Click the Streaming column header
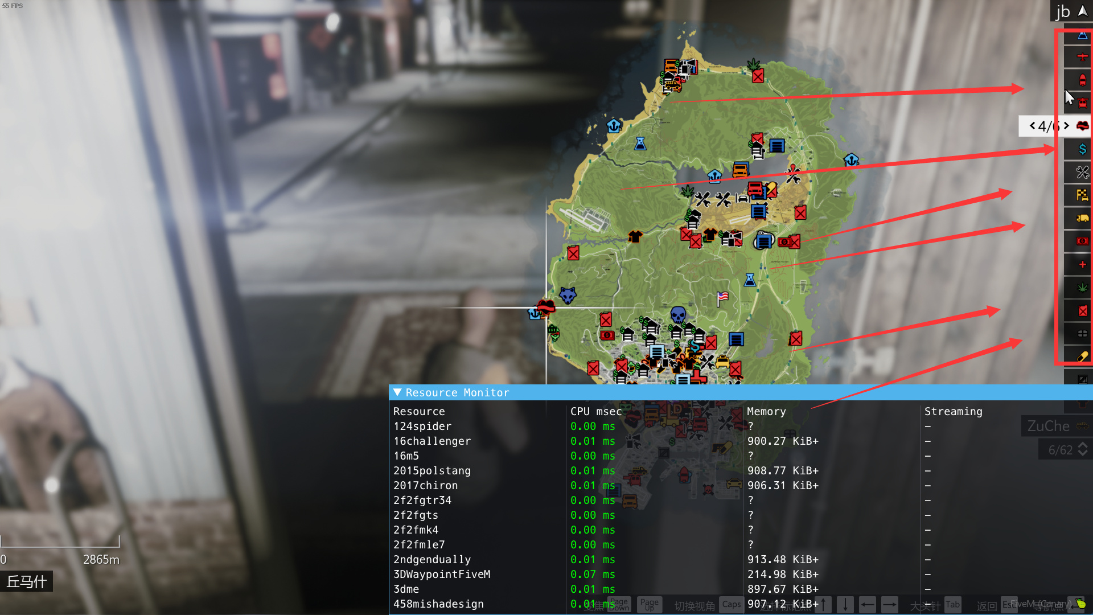The width and height of the screenshot is (1093, 615). point(953,411)
